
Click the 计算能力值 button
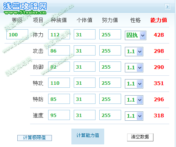coord(88,136)
